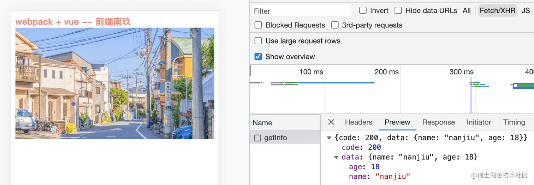Close the request details pane
Image resolution: width=534 pixels, height=185 pixels.
point(331,122)
